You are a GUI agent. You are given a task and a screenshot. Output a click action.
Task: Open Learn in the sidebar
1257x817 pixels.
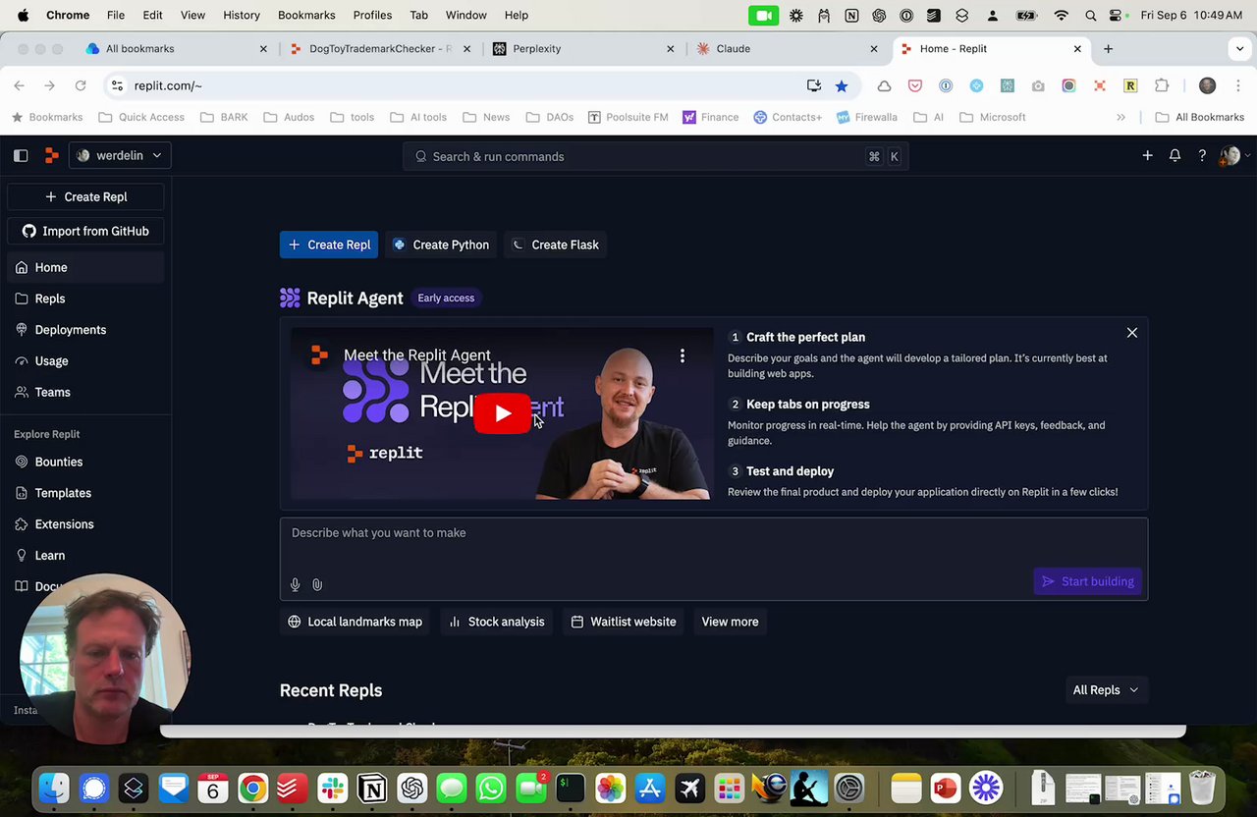[x=85, y=555]
